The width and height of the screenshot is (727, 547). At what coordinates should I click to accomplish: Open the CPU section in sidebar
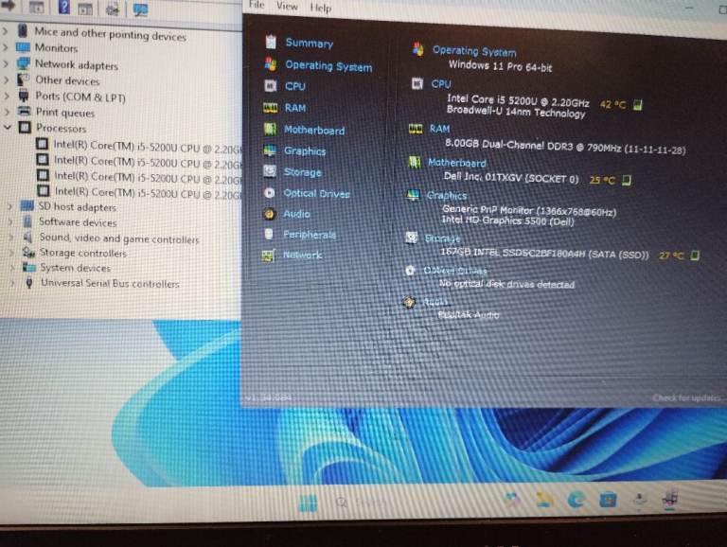295,86
